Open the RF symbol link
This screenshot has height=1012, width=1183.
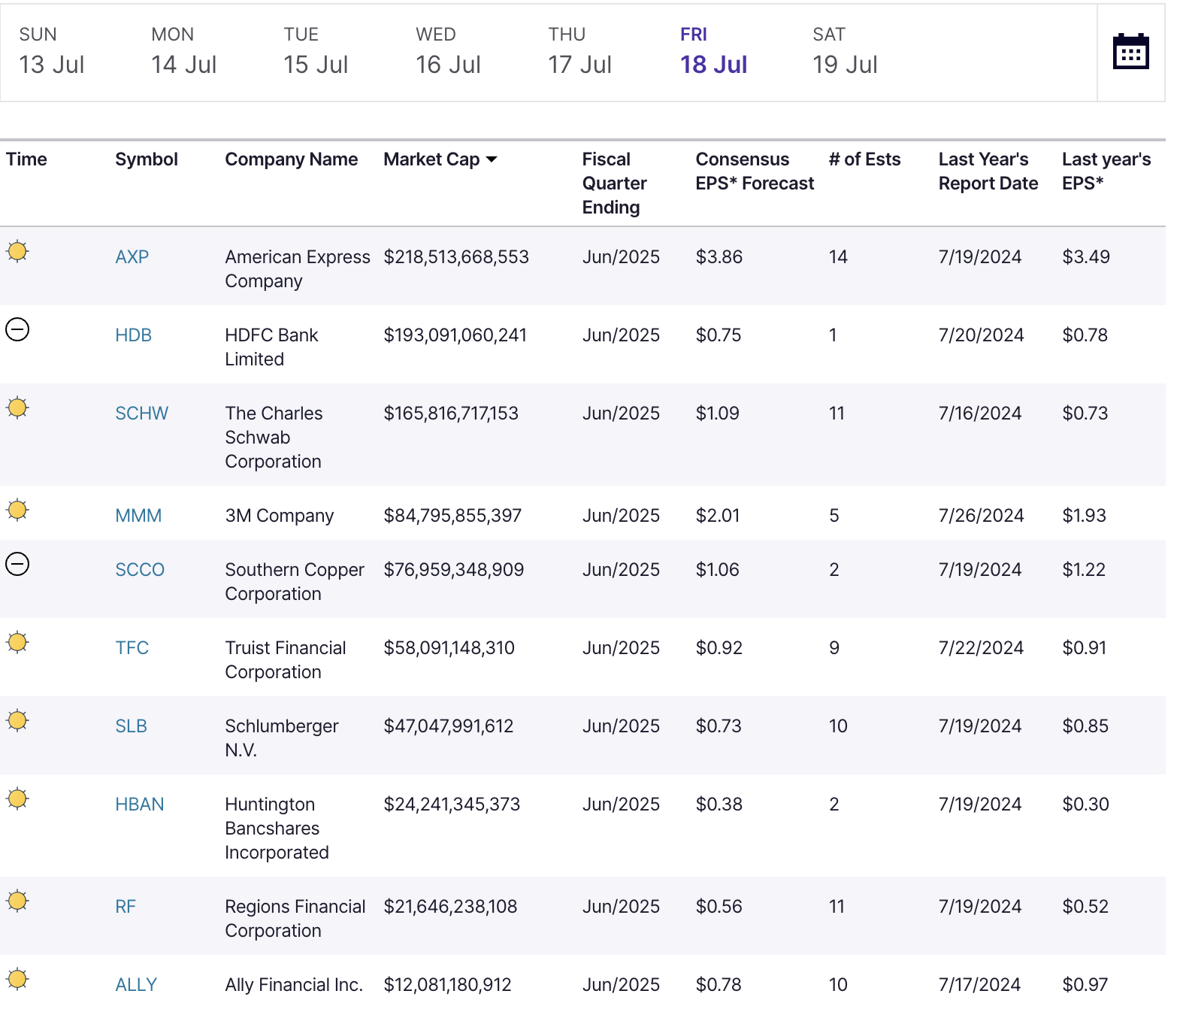tap(126, 907)
